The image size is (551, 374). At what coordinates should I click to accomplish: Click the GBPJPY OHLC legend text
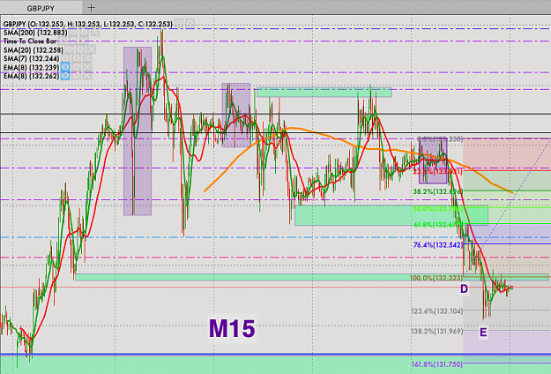pyautogui.click(x=88, y=24)
